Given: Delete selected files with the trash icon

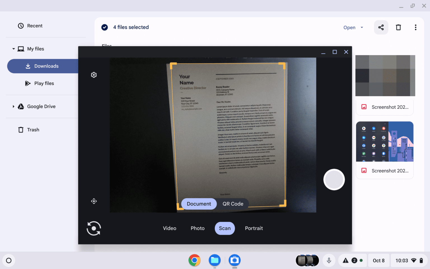Looking at the screenshot, I should pos(398,27).
